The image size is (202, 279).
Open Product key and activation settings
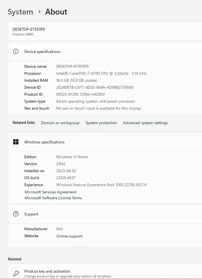click(x=105, y=272)
